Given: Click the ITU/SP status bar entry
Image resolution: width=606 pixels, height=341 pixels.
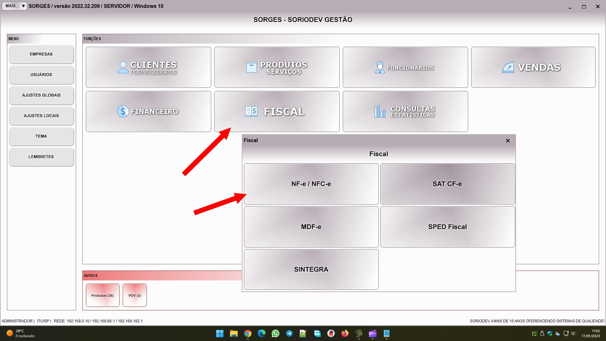Looking at the screenshot, I should 43,321.
